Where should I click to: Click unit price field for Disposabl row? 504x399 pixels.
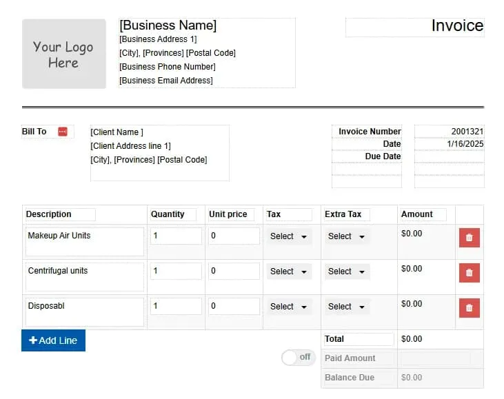click(234, 306)
